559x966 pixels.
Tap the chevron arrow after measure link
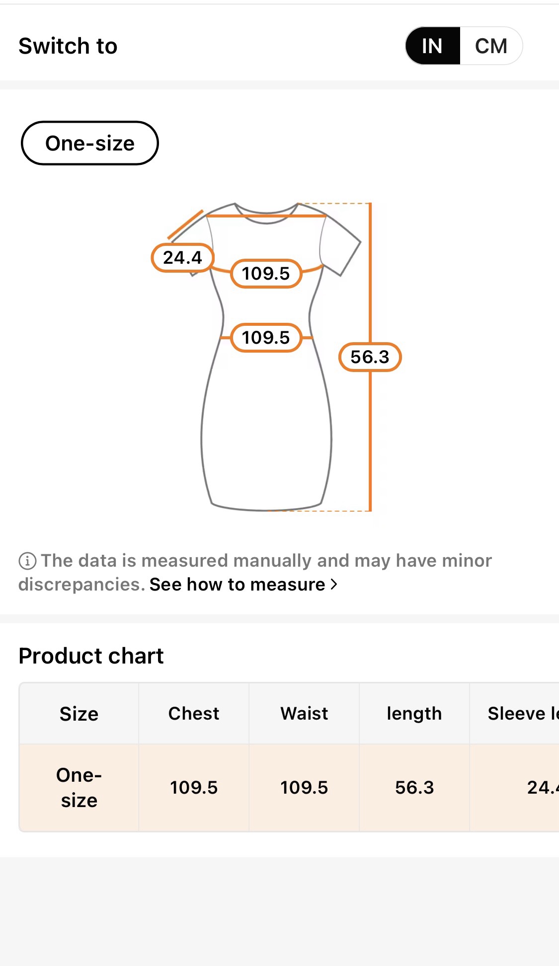(x=334, y=585)
